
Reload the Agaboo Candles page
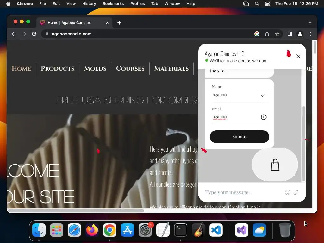point(34,34)
